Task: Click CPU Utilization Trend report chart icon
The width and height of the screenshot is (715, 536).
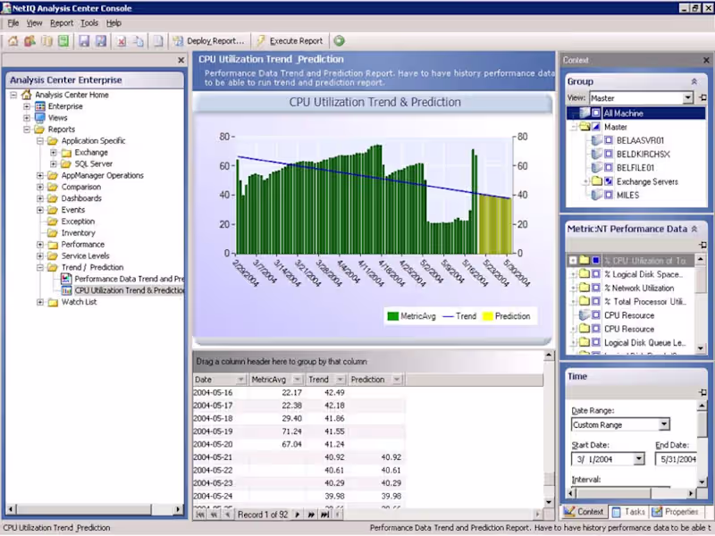Action: tap(66, 290)
